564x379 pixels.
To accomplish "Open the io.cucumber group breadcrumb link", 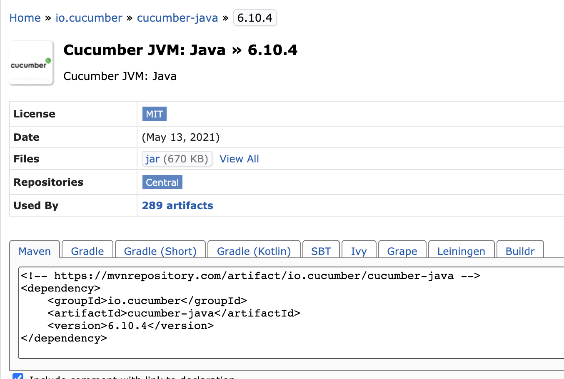I will coord(89,17).
